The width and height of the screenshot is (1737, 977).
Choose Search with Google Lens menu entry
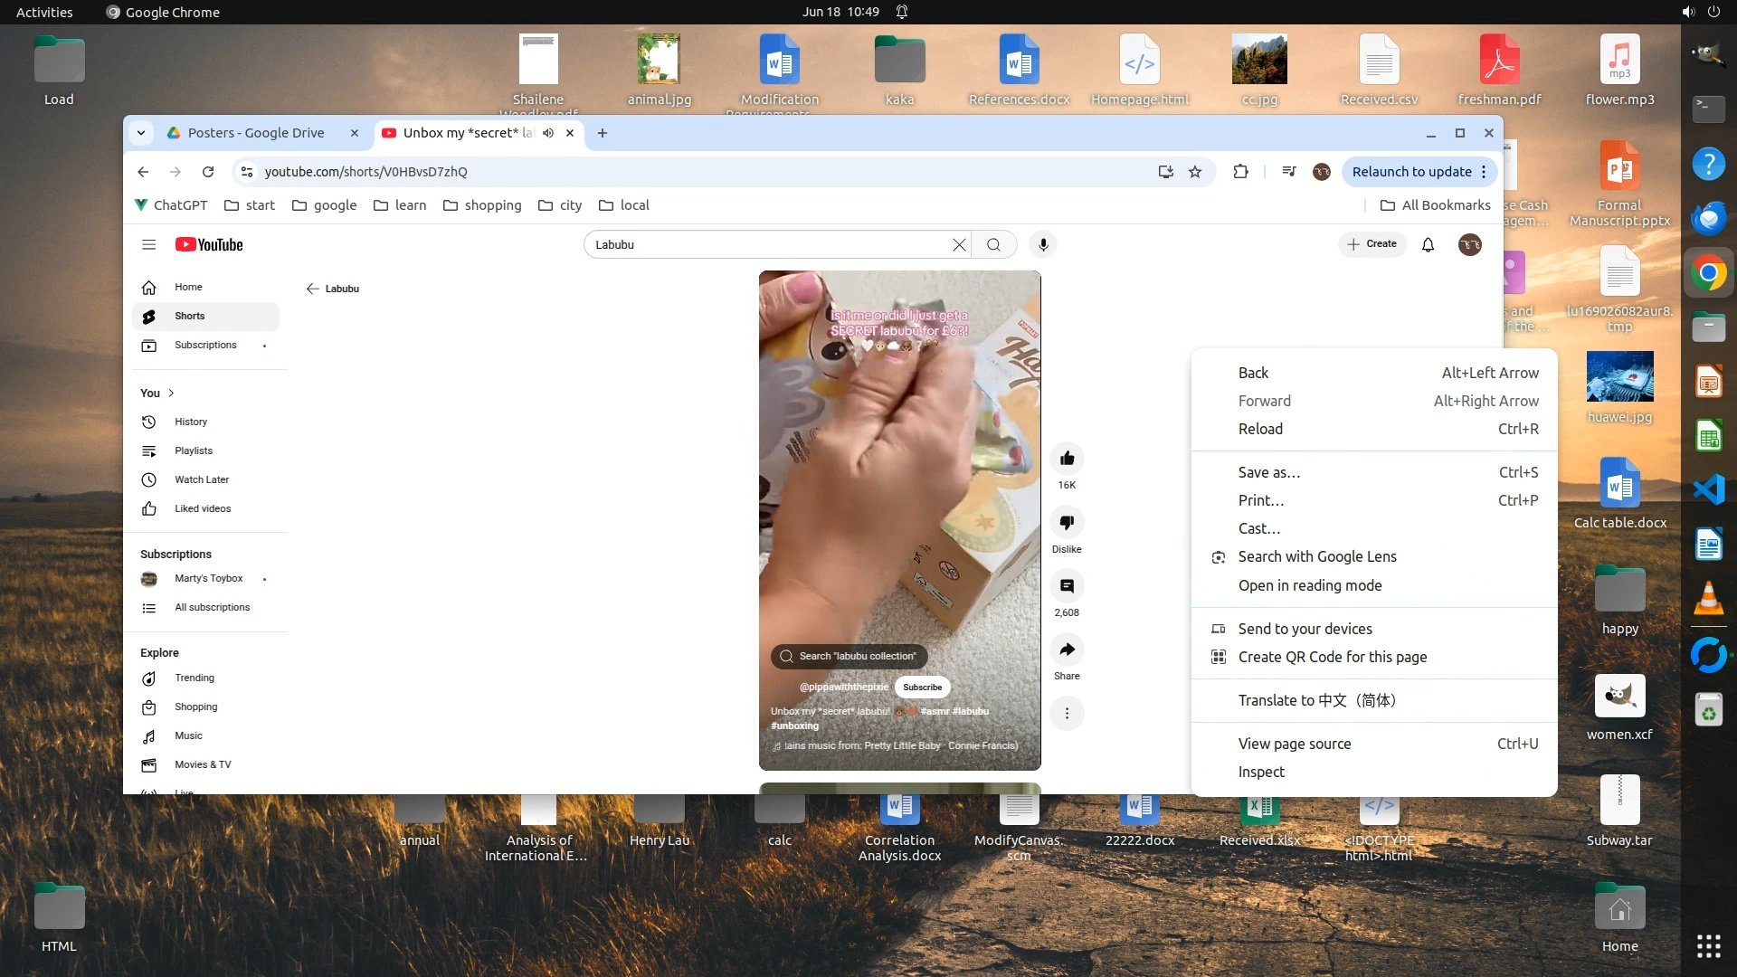tap(1316, 556)
